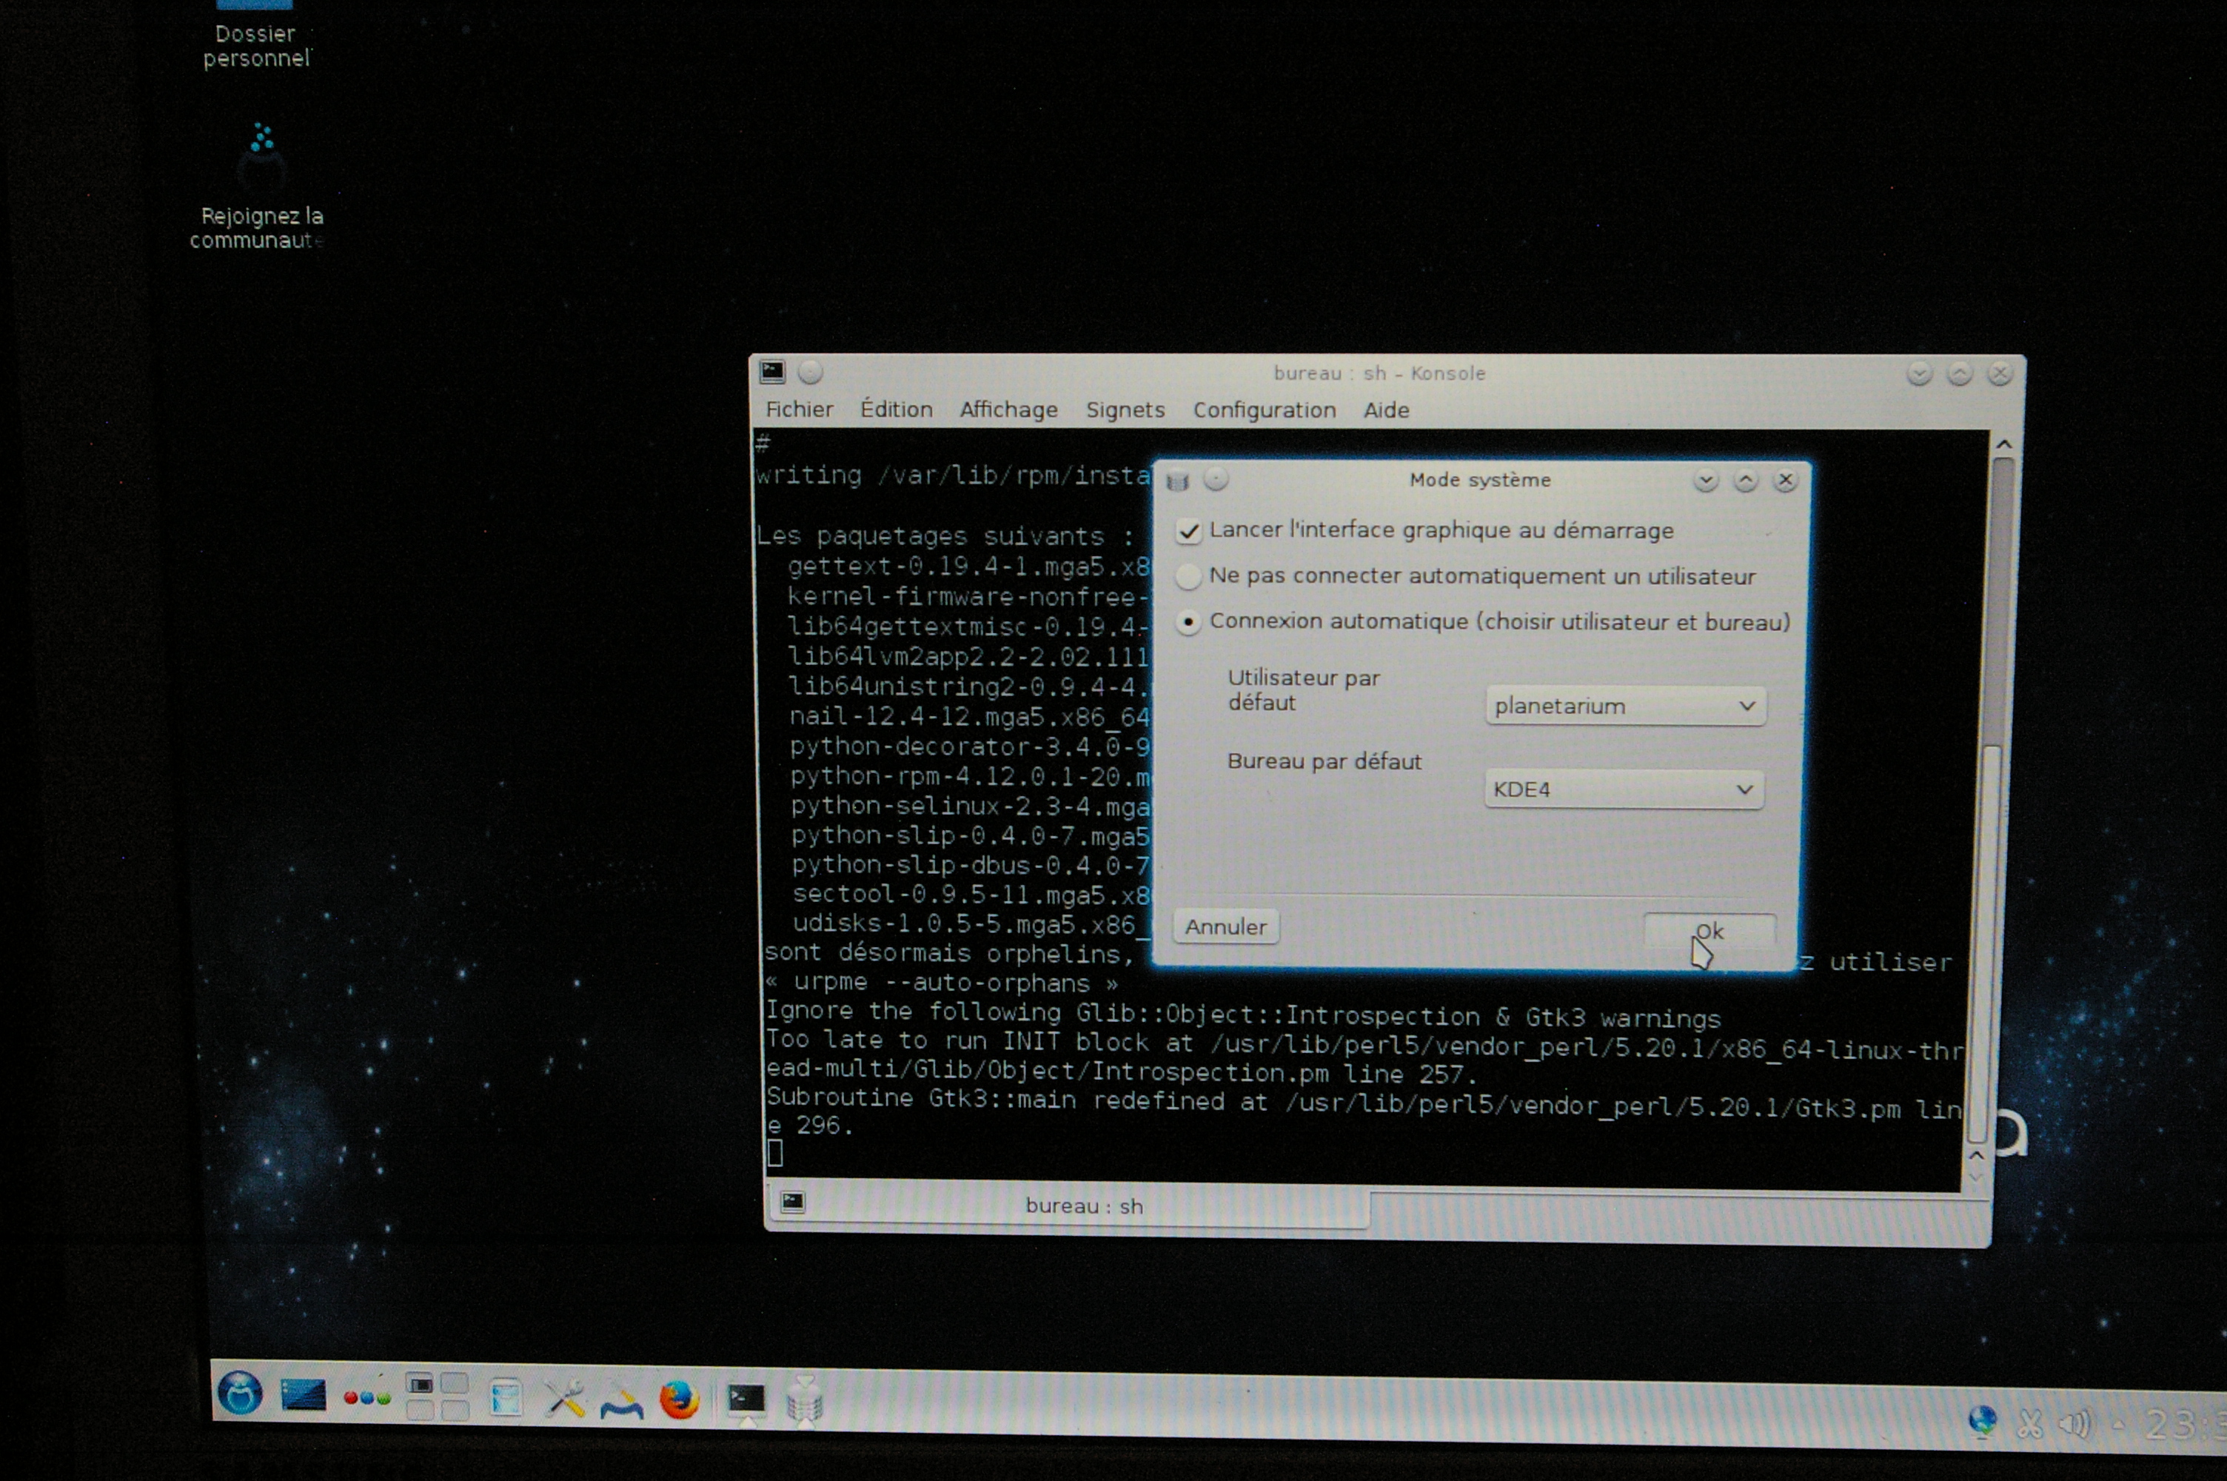2227x1481 pixels.
Task: Open the Activities three-dots icon
Action: click(x=366, y=1397)
